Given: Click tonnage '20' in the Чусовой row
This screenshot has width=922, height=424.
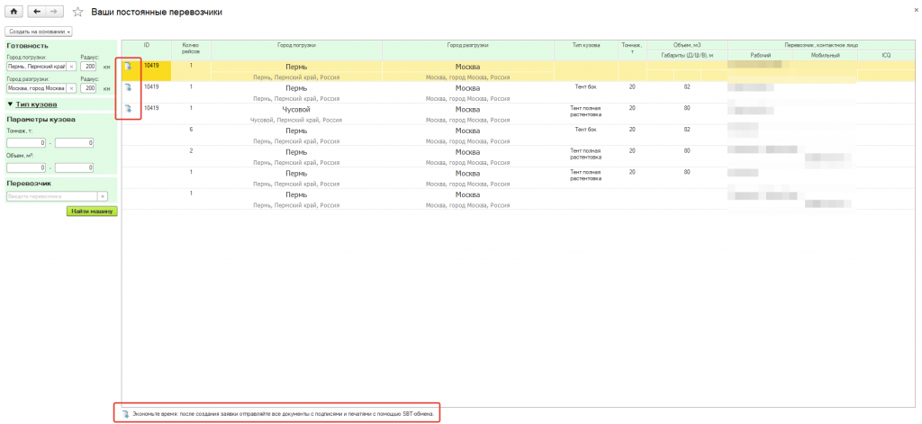Looking at the screenshot, I should 632,108.
